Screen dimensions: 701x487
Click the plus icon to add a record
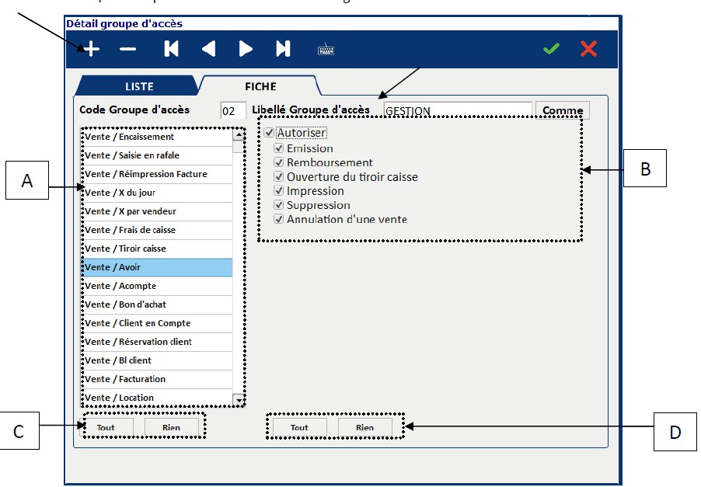click(x=91, y=50)
